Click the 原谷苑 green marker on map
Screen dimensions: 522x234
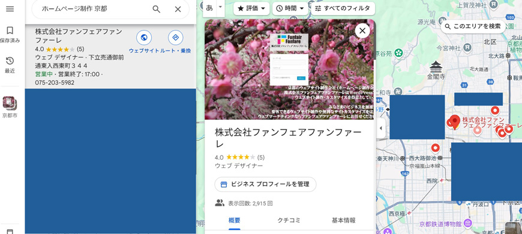(399, 53)
